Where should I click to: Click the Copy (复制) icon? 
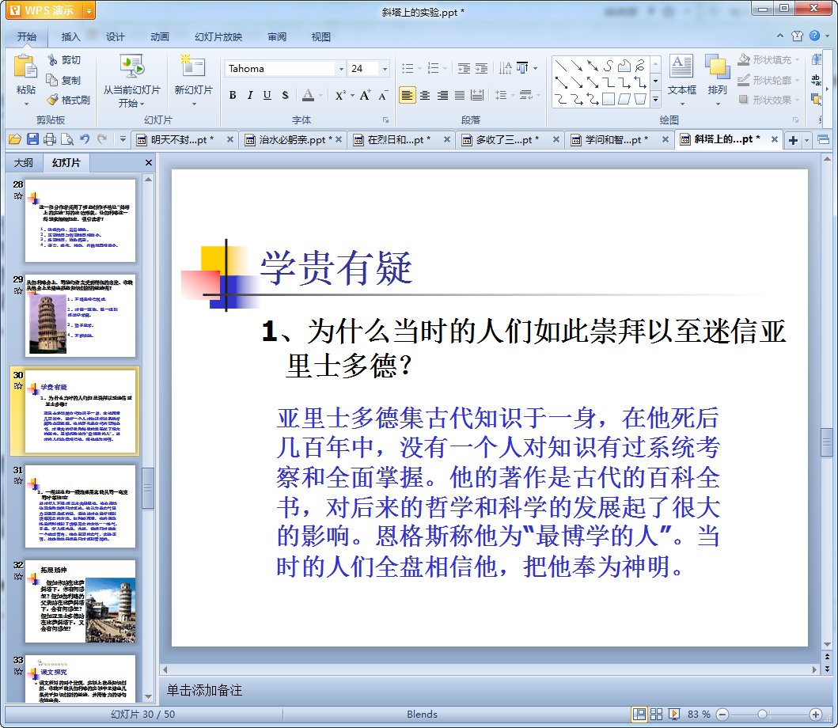pos(52,80)
